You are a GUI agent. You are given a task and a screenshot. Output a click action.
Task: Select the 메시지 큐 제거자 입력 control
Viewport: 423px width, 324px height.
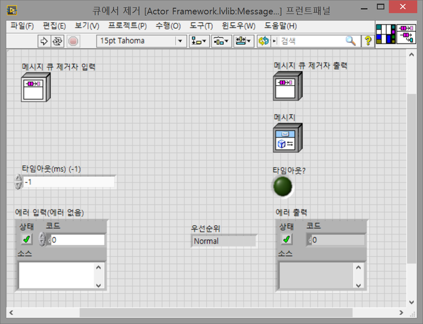pyautogui.click(x=36, y=87)
